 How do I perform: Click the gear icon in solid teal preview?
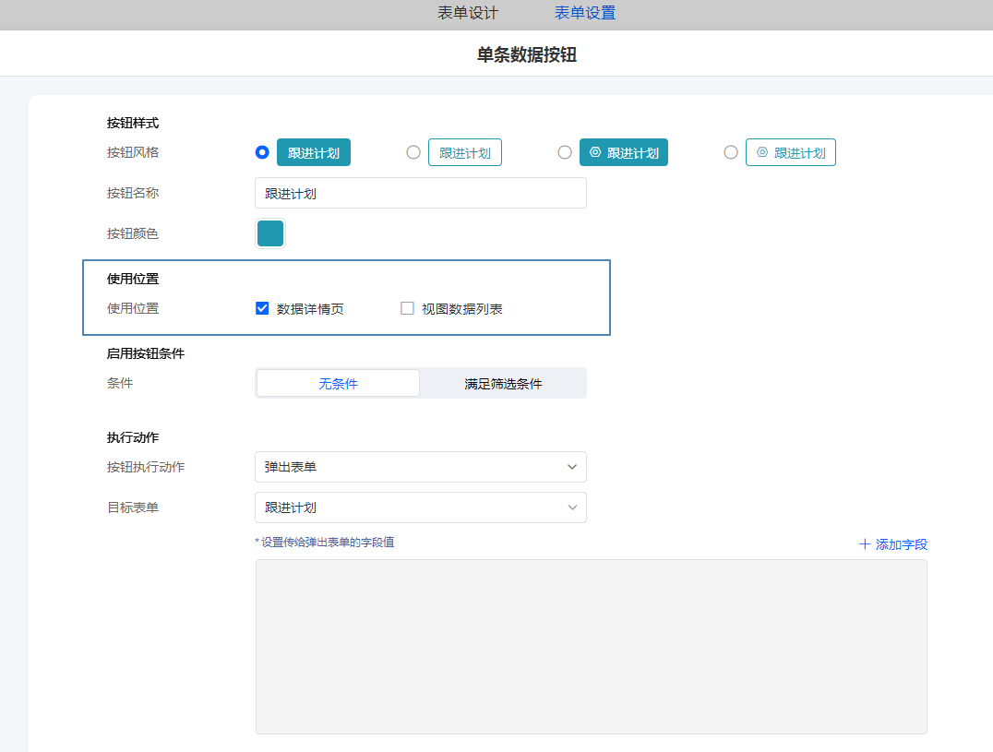coord(595,152)
